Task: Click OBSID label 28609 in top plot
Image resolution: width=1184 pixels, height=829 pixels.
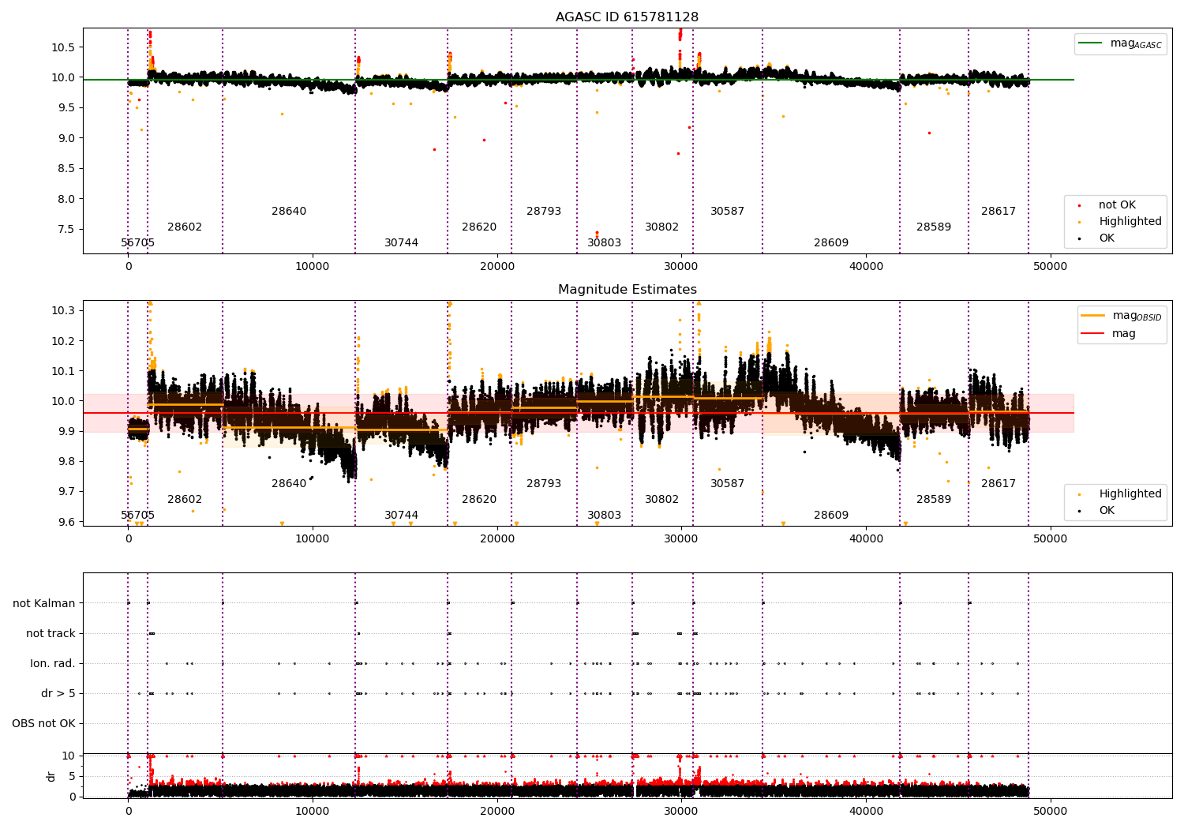Action: (x=831, y=243)
